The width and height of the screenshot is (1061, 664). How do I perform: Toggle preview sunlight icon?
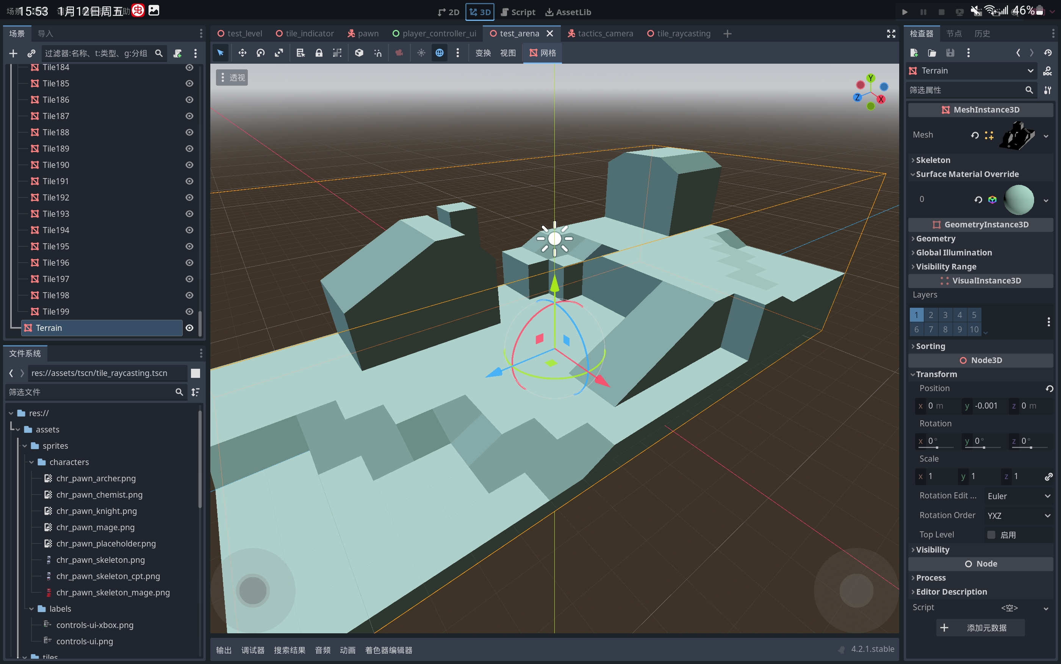[421, 53]
